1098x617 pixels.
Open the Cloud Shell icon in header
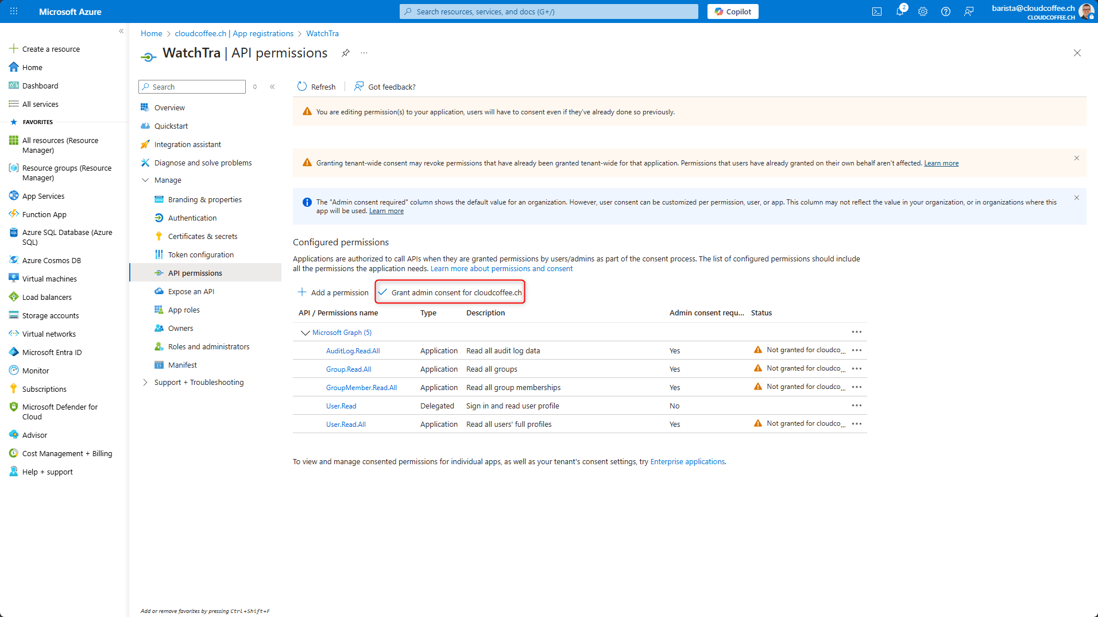point(876,11)
